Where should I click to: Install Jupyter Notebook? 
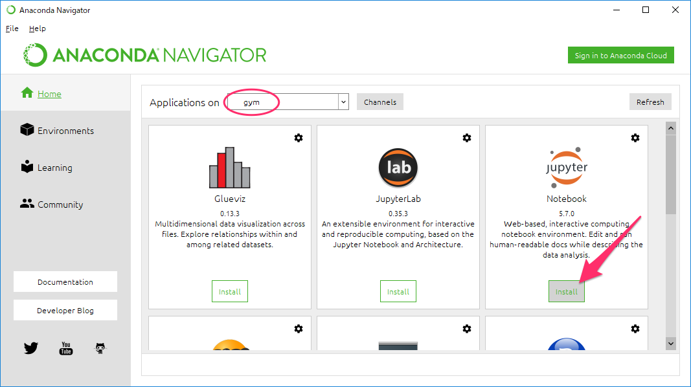tap(566, 291)
